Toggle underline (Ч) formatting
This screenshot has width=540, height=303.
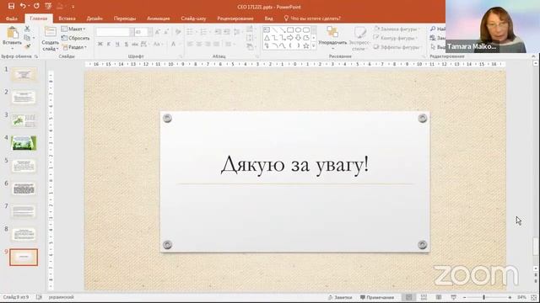(x=117, y=44)
